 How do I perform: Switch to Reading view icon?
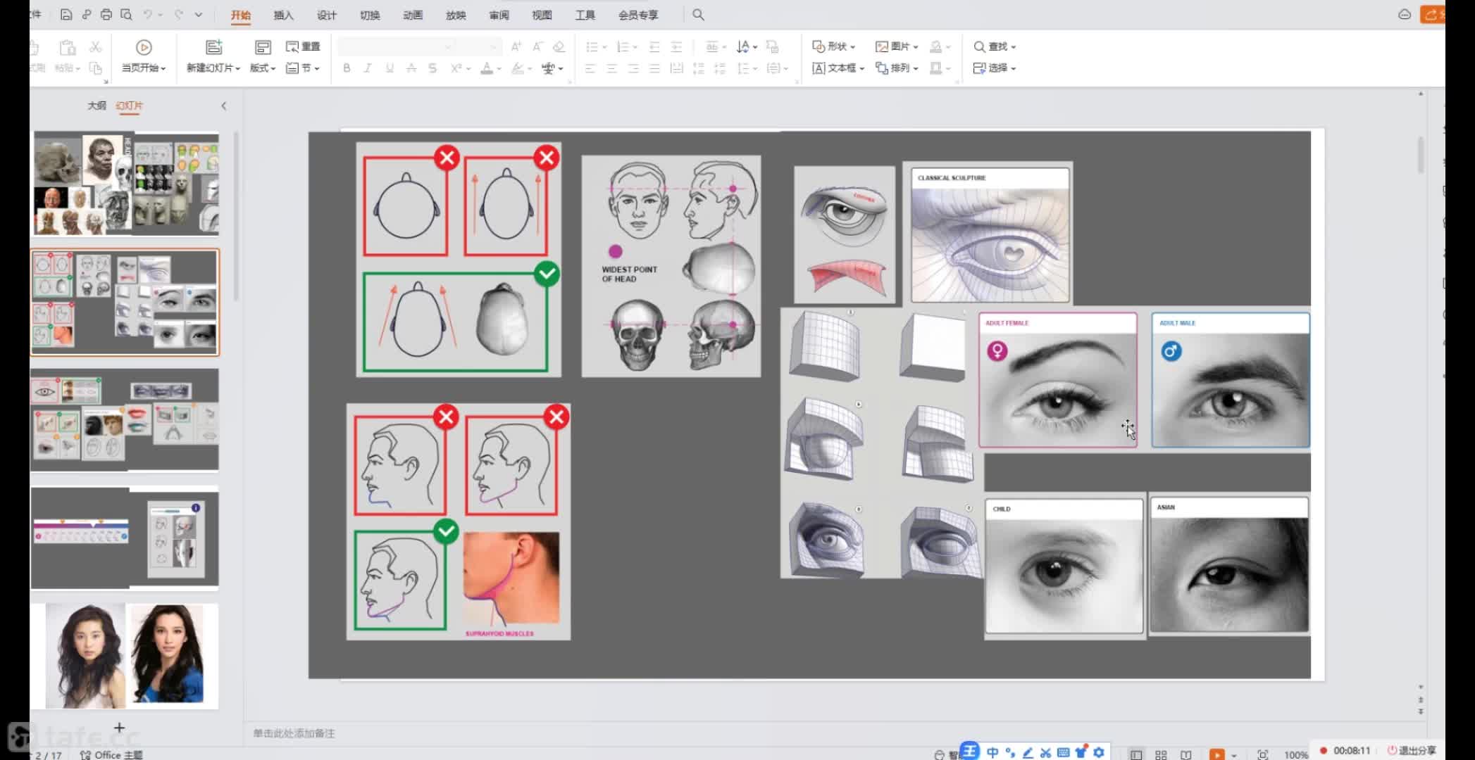(x=1186, y=754)
